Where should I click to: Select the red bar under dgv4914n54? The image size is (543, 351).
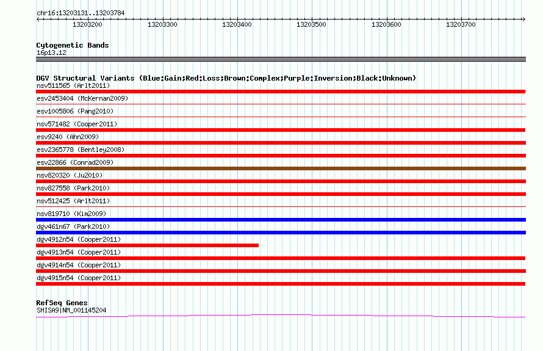(281, 271)
